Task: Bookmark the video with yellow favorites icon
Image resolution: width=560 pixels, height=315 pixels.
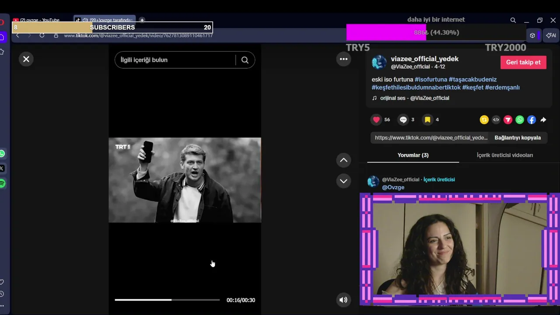Action: [427, 119]
